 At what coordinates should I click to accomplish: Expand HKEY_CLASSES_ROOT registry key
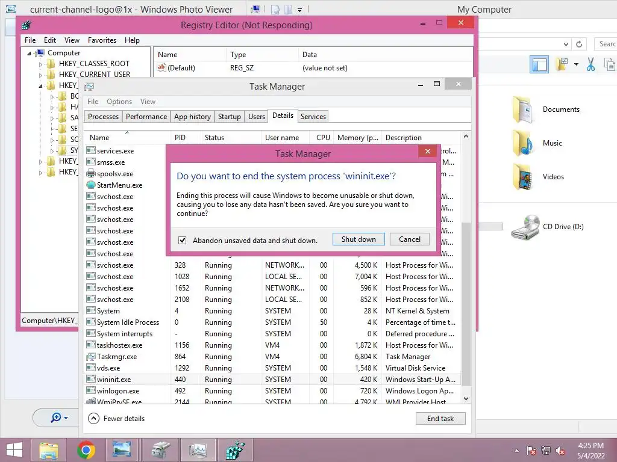(40, 64)
